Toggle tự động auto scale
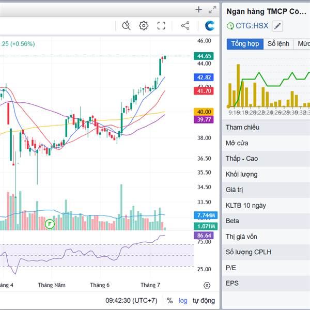 tap(204, 301)
